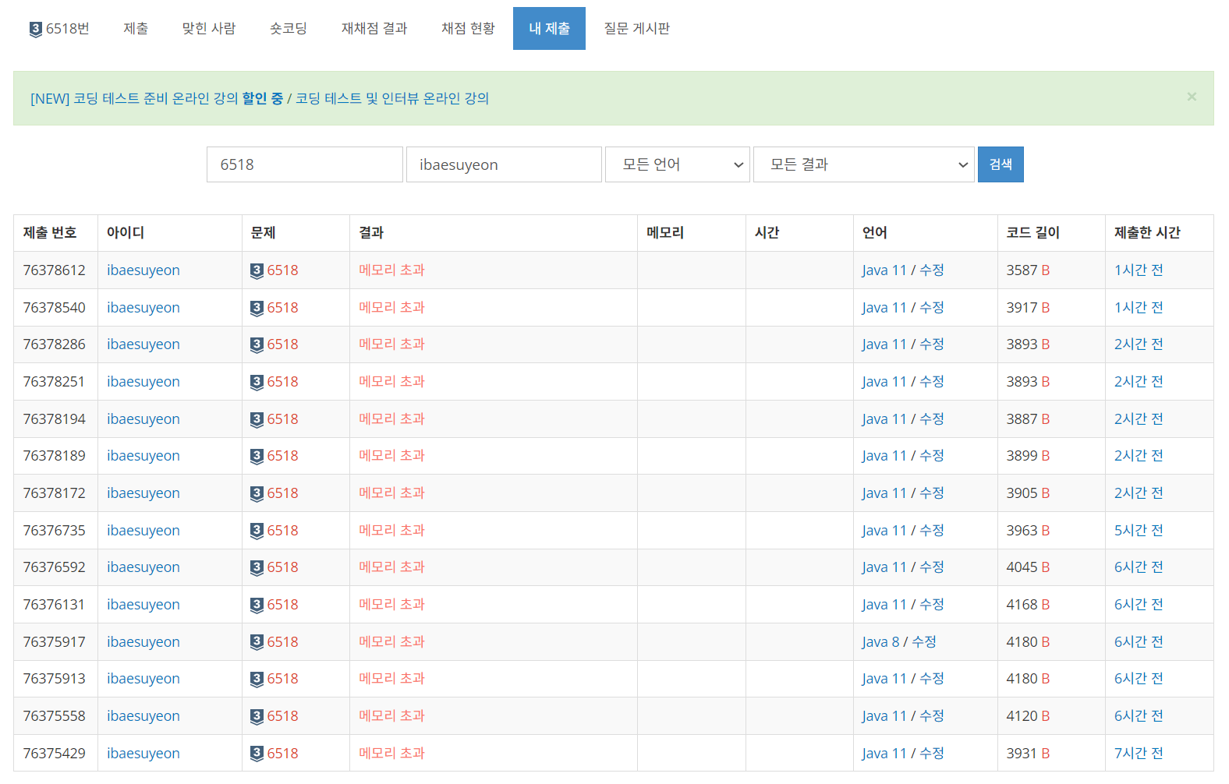Click 7시간 전 timestamp in row 76375429
1229x784 pixels.
coord(1139,753)
